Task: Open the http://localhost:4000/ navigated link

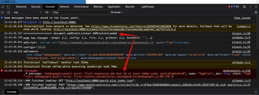Action: [59, 22]
